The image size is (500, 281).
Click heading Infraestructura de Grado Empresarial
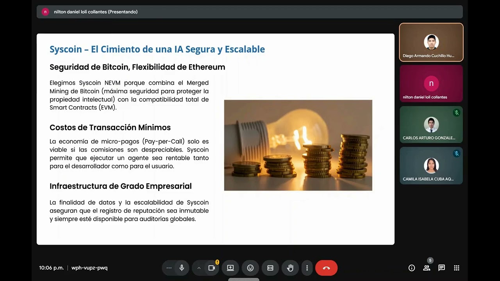coord(120,186)
